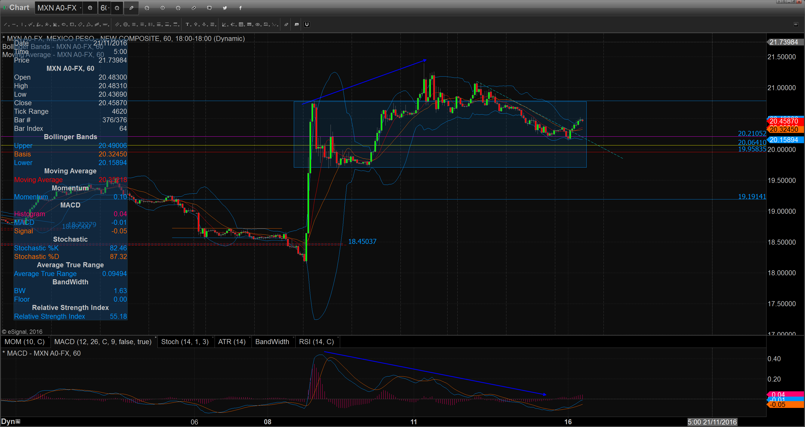
Task: Expand the ellipse tool dropdown arrow
Action: [x=67, y=26]
